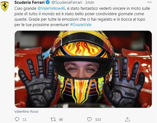Open the 1min tweet timestamp
This screenshot has height=123, width=157.
point(90,2)
